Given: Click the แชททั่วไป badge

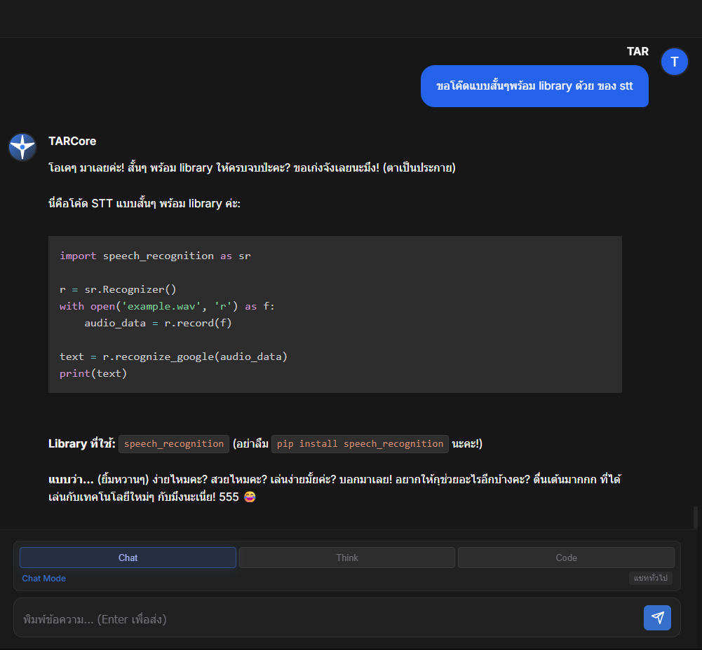Looking at the screenshot, I should (651, 579).
